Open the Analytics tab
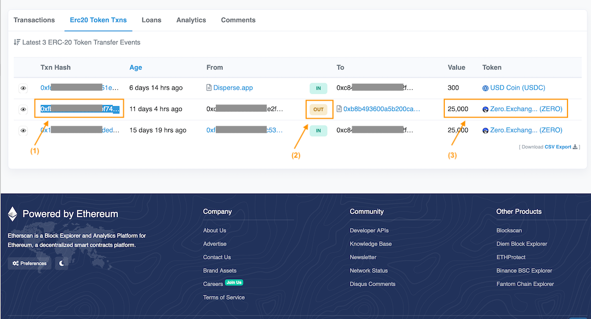Viewport: 591px width, 319px height. click(191, 20)
